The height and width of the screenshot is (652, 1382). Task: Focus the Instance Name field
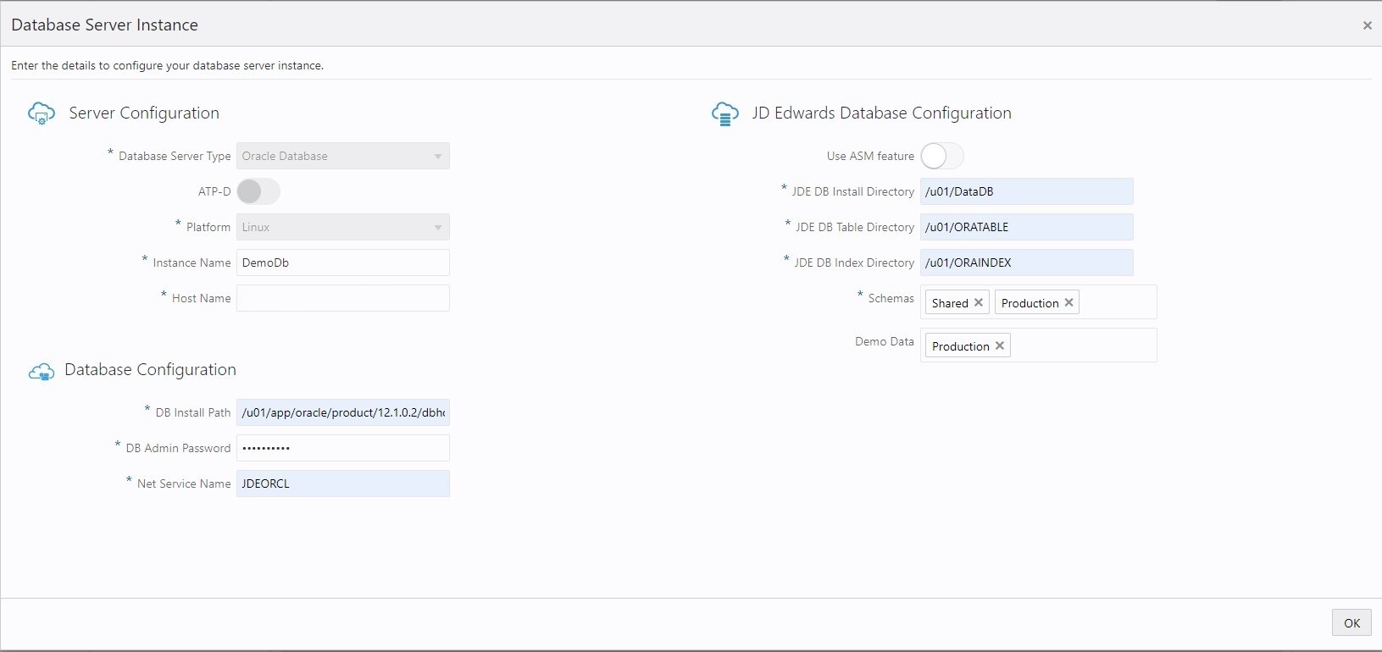(x=343, y=262)
